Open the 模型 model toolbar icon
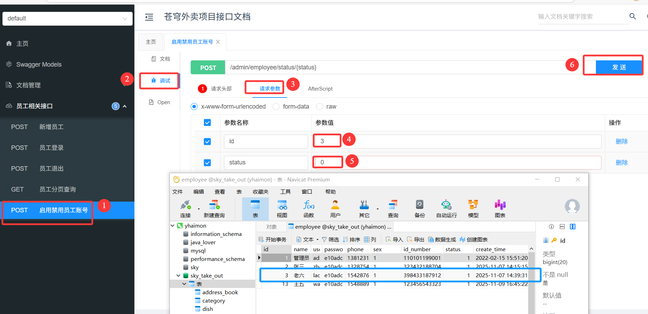 tap(473, 205)
